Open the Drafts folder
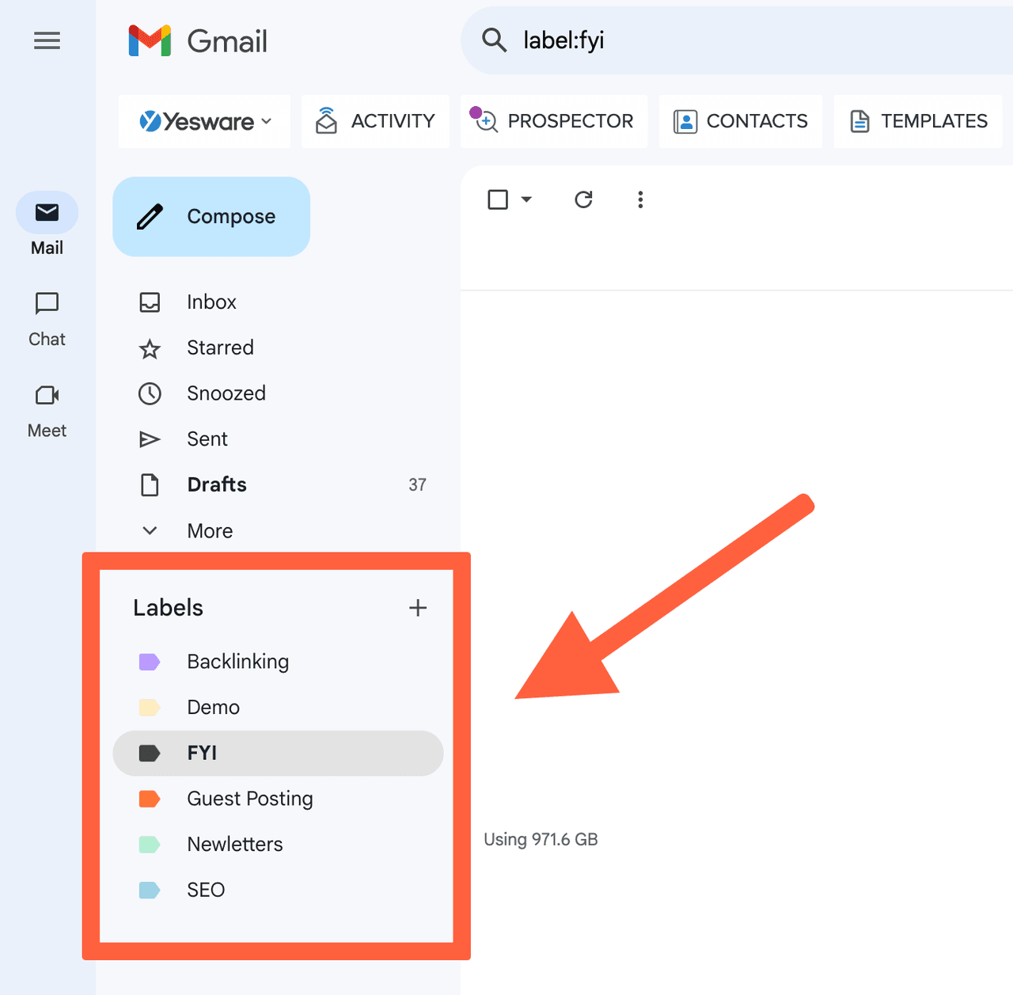This screenshot has height=995, width=1013. [x=217, y=484]
